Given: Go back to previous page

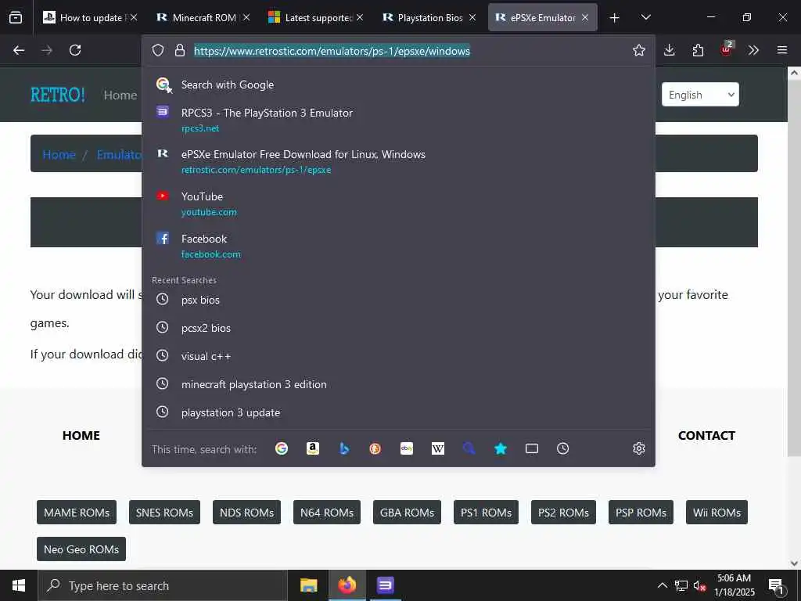Looking at the screenshot, I should 19,50.
